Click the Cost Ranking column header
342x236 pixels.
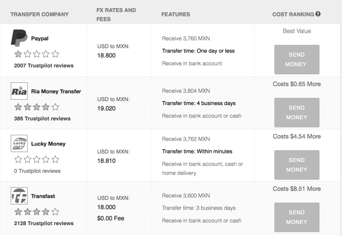click(293, 14)
